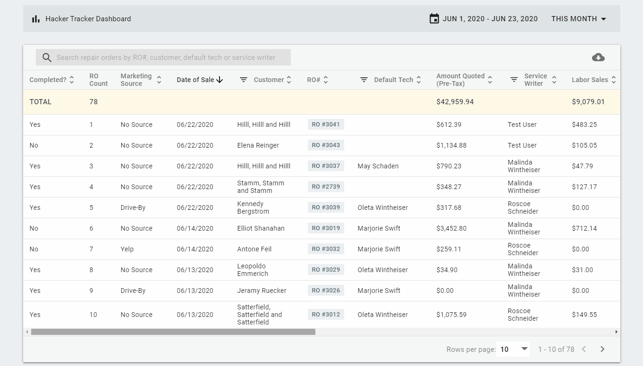Open Rows per page dropdown

(x=513, y=349)
